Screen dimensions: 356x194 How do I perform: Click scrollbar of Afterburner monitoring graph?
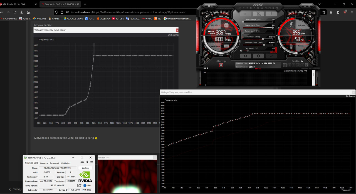click(314, 78)
